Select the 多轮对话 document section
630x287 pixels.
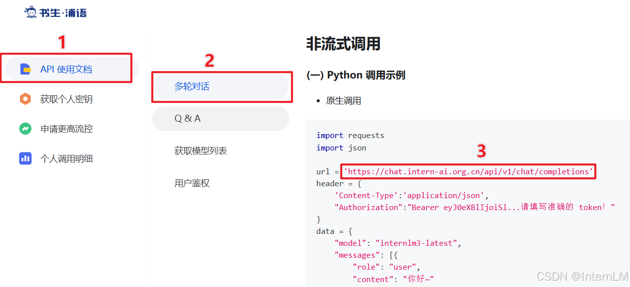pyautogui.click(x=221, y=86)
